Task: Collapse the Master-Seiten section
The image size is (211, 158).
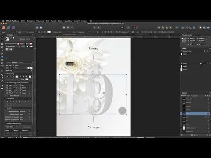Action: (x=182, y=51)
